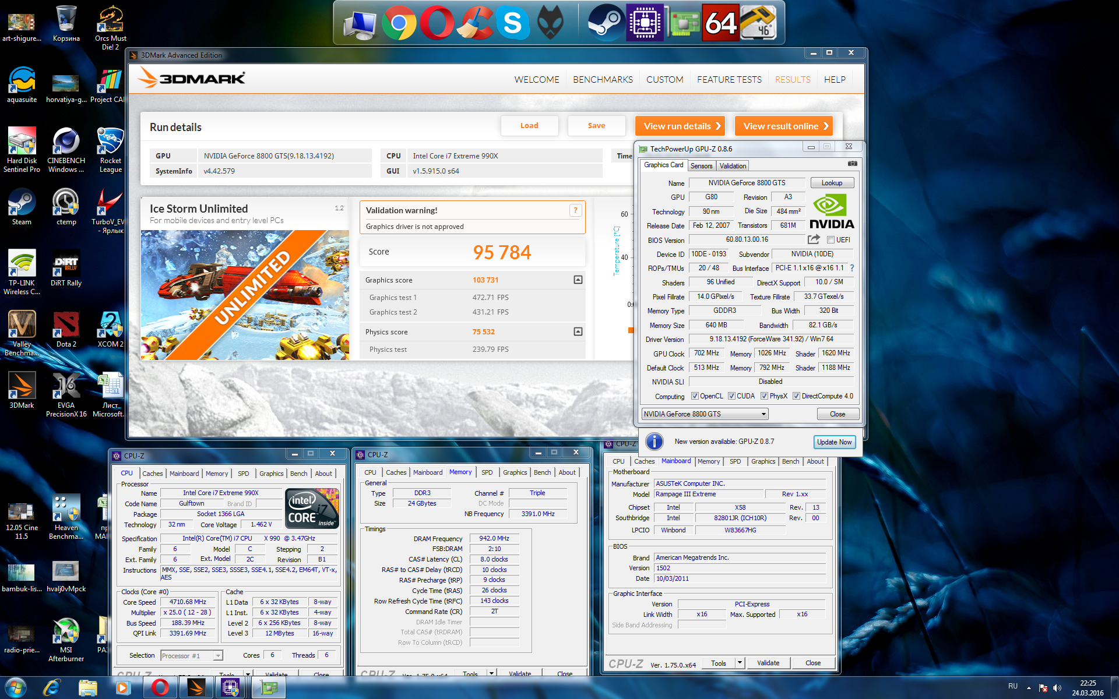Open CCleaner in the top dock
This screenshot has width=1119, height=699.
click(474, 23)
